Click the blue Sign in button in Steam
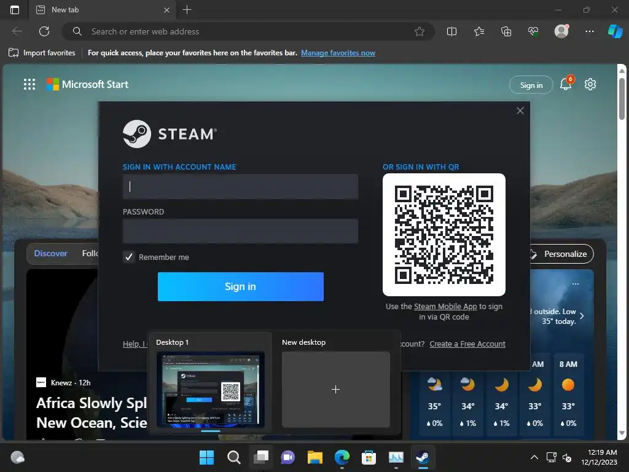This screenshot has height=472, width=629. 240,286
